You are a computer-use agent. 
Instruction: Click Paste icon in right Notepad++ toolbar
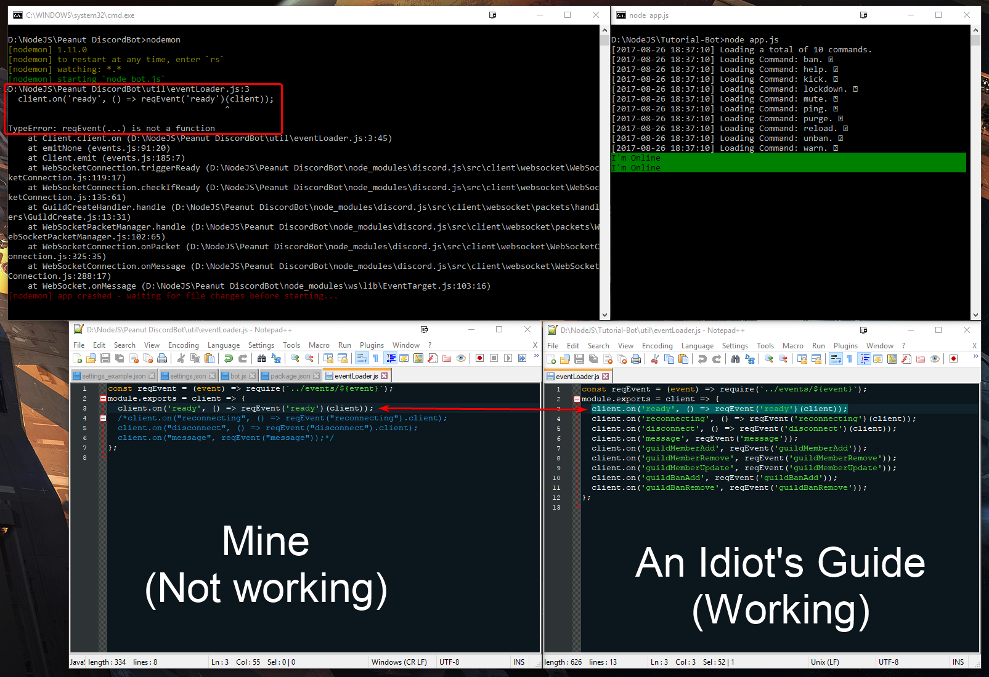(683, 359)
